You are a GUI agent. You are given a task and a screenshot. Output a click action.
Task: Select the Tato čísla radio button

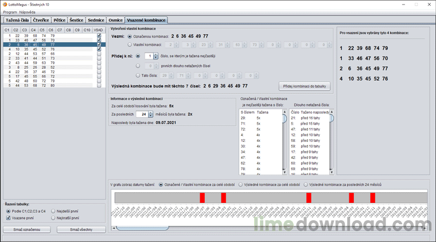click(x=138, y=76)
